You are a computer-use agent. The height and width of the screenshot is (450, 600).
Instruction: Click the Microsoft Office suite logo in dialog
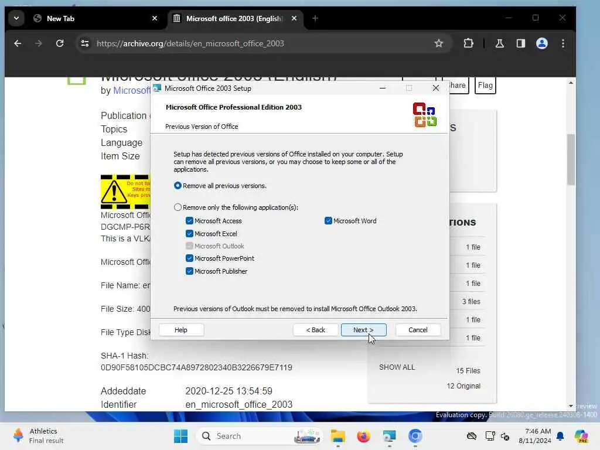[425, 115]
